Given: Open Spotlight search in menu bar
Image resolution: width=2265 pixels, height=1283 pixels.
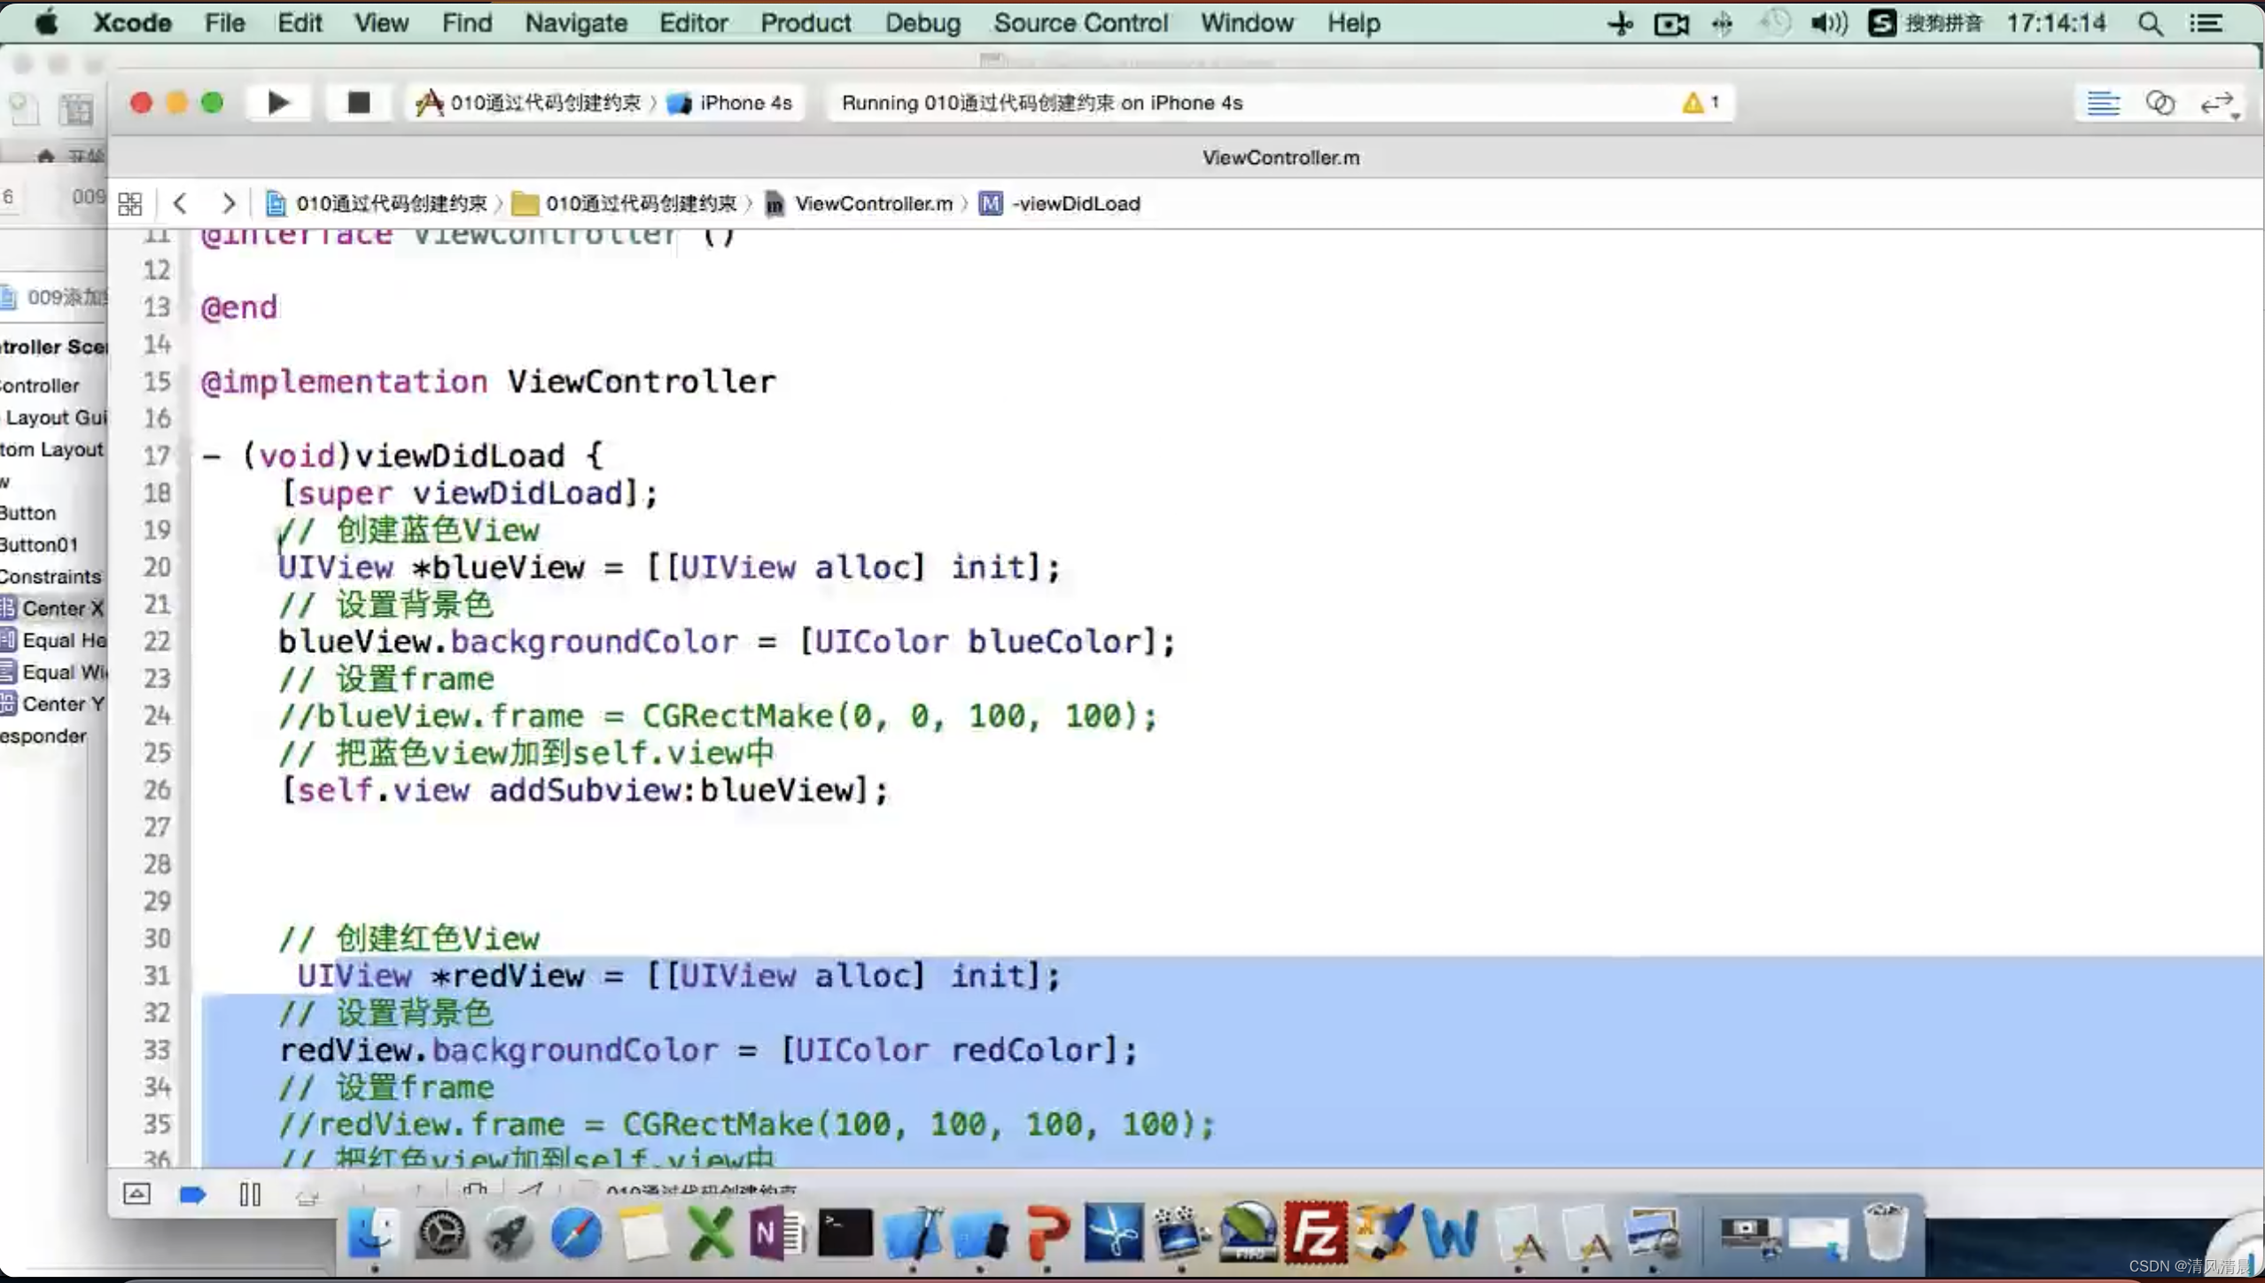Looking at the screenshot, I should coord(2151,23).
